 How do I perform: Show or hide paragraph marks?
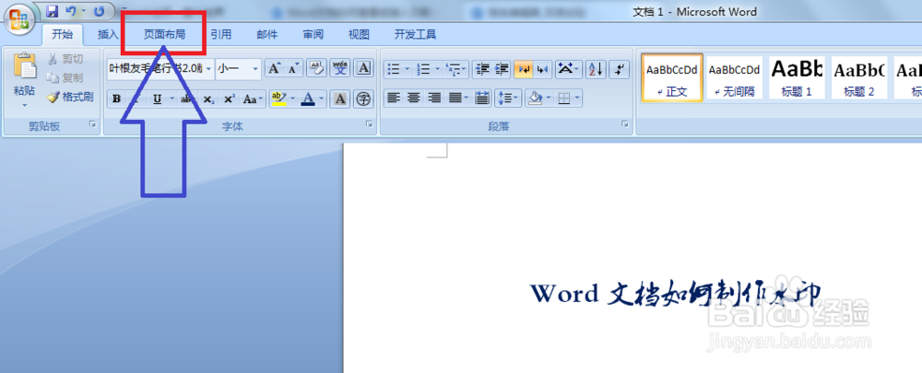[x=620, y=69]
